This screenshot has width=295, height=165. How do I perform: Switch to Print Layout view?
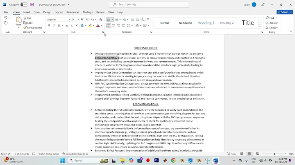(249, 154)
